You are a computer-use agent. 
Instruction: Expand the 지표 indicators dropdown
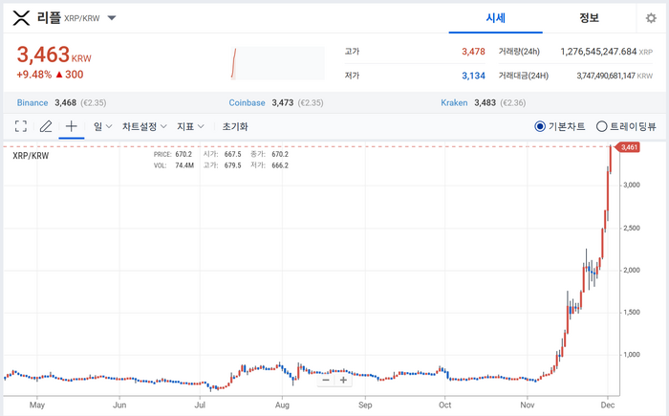click(x=190, y=126)
